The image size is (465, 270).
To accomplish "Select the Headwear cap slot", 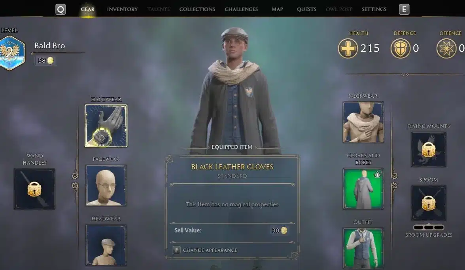I will pos(106,245).
